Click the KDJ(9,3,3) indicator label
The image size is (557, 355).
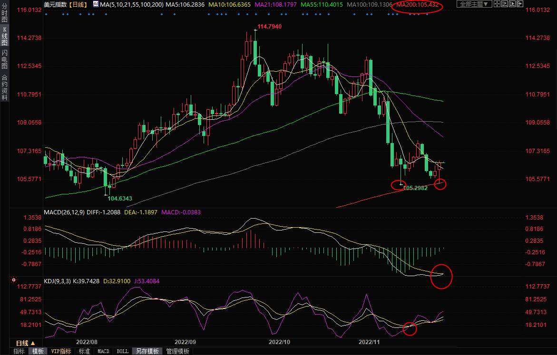coord(57,281)
